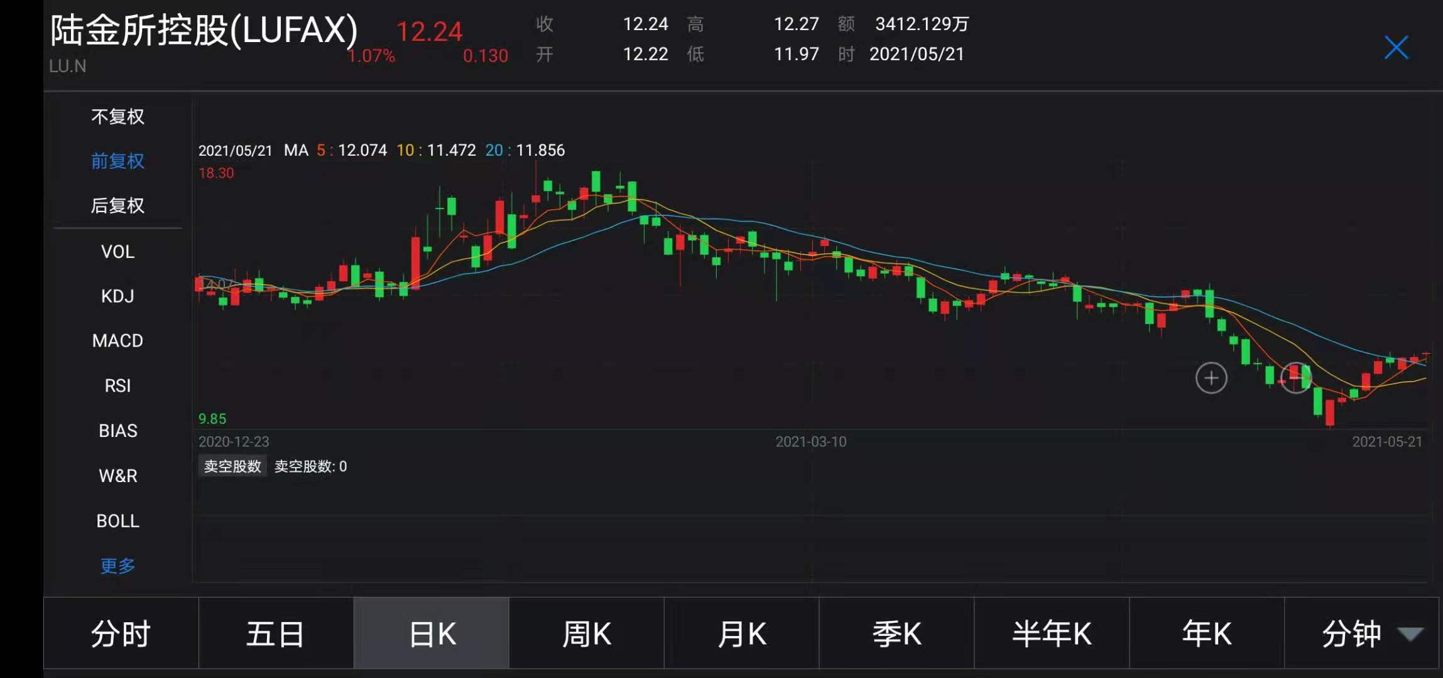
Task: Switch to the RSI indicator
Action: pyautogui.click(x=117, y=385)
